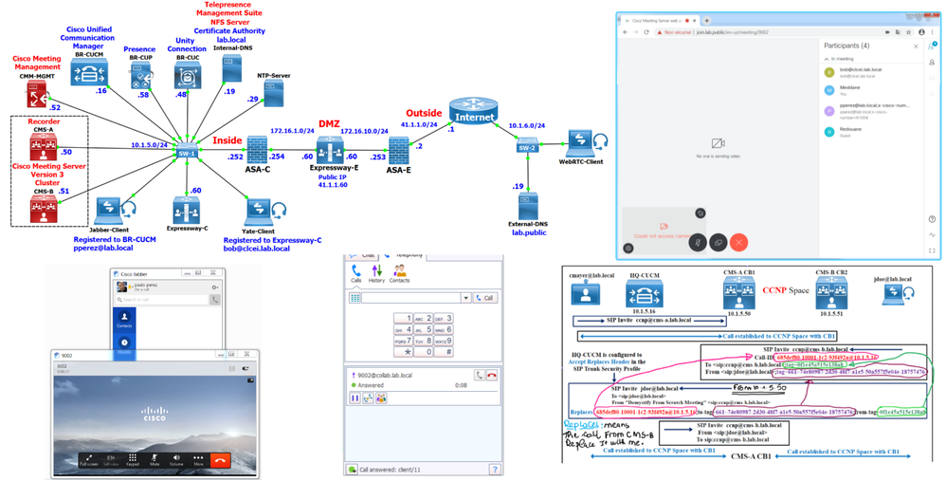Toggle Self-view in Jabber call

110,460
